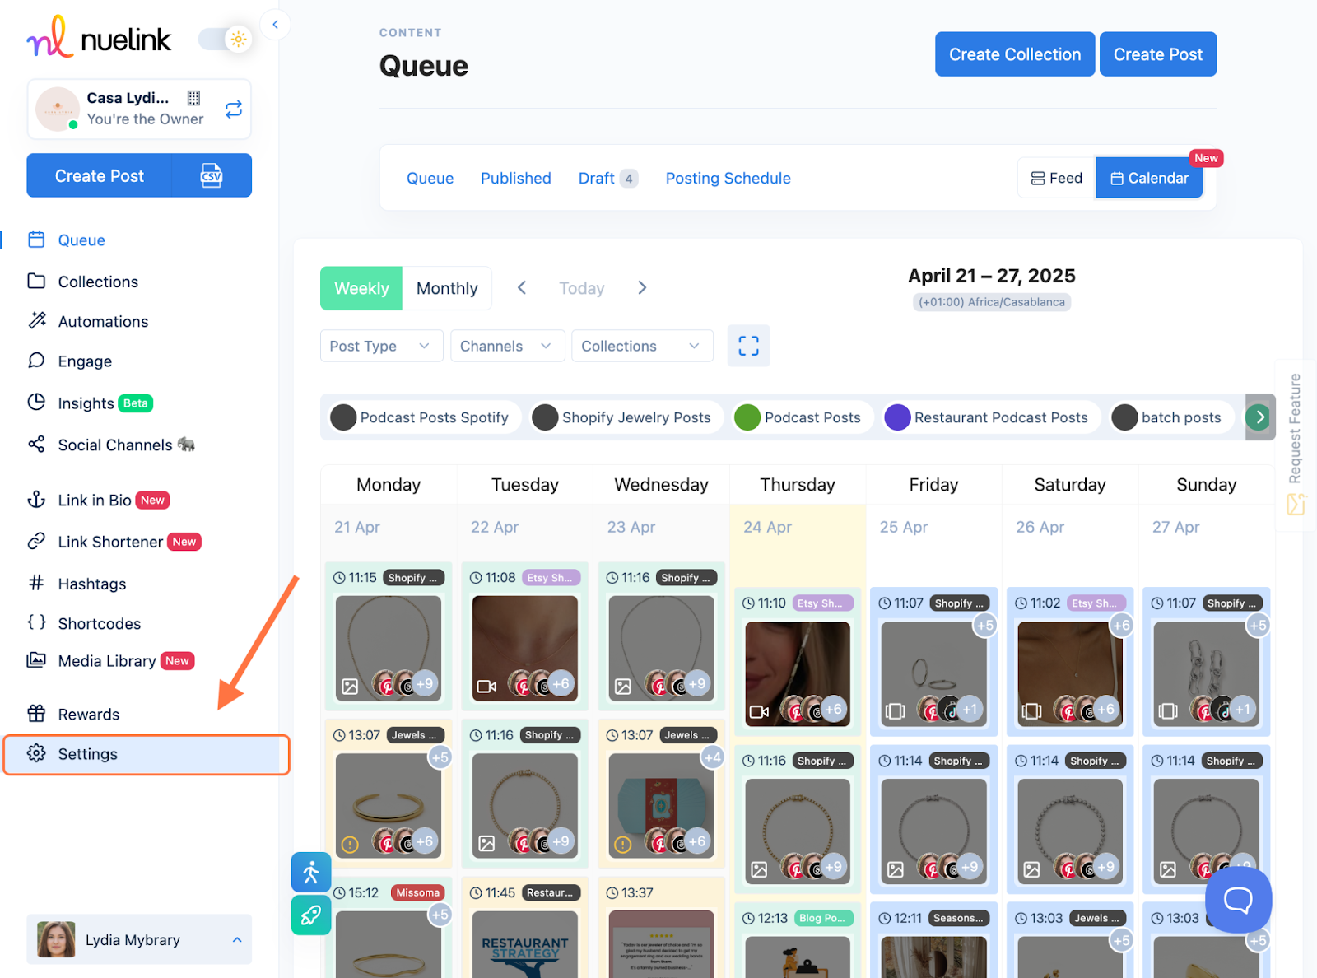Viewport: 1317px width, 978px height.
Task: Click the video icon on Tuesday 11:08 post
Action: [486, 686]
